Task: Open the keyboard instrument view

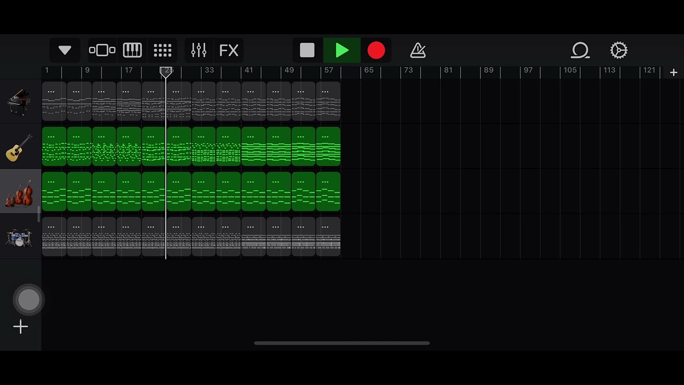Action: pyautogui.click(x=132, y=50)
